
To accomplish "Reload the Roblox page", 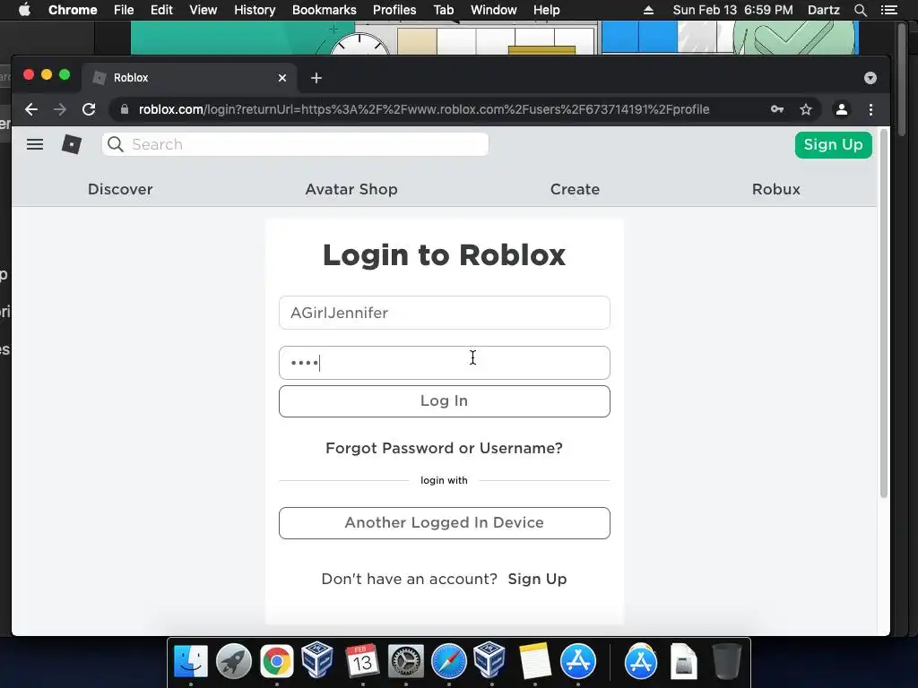I will coord(89,109).
